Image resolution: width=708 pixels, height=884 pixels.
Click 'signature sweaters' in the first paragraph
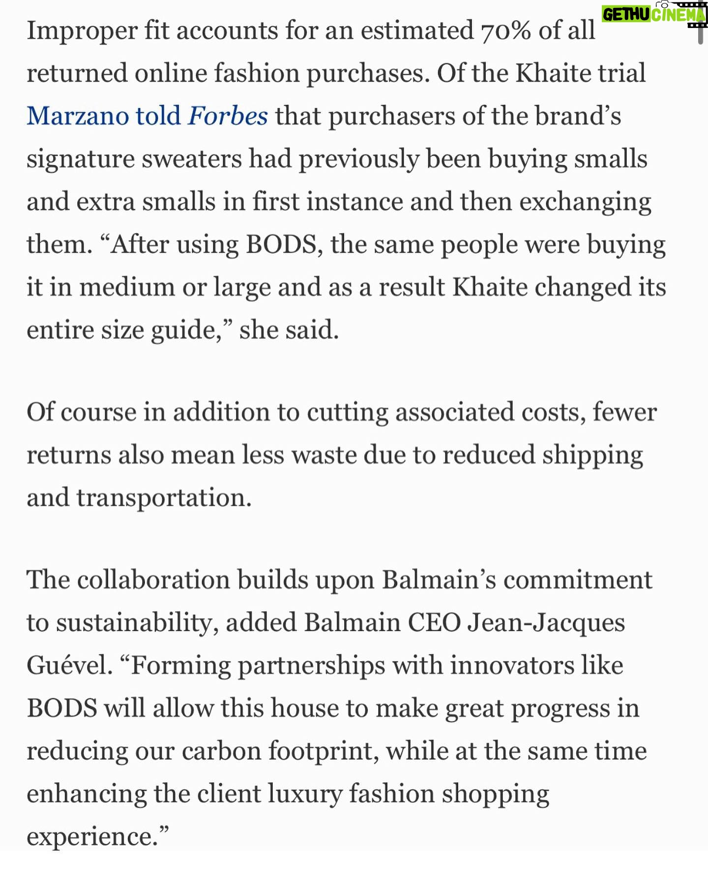[x=134, y=160]
